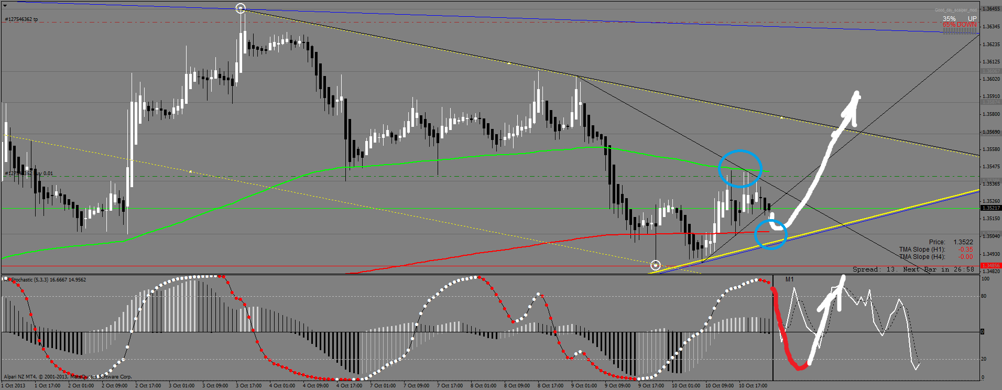Click the 1 Oct 17:00 time label
The image size is (1002, 390).
tap(47, 386)
